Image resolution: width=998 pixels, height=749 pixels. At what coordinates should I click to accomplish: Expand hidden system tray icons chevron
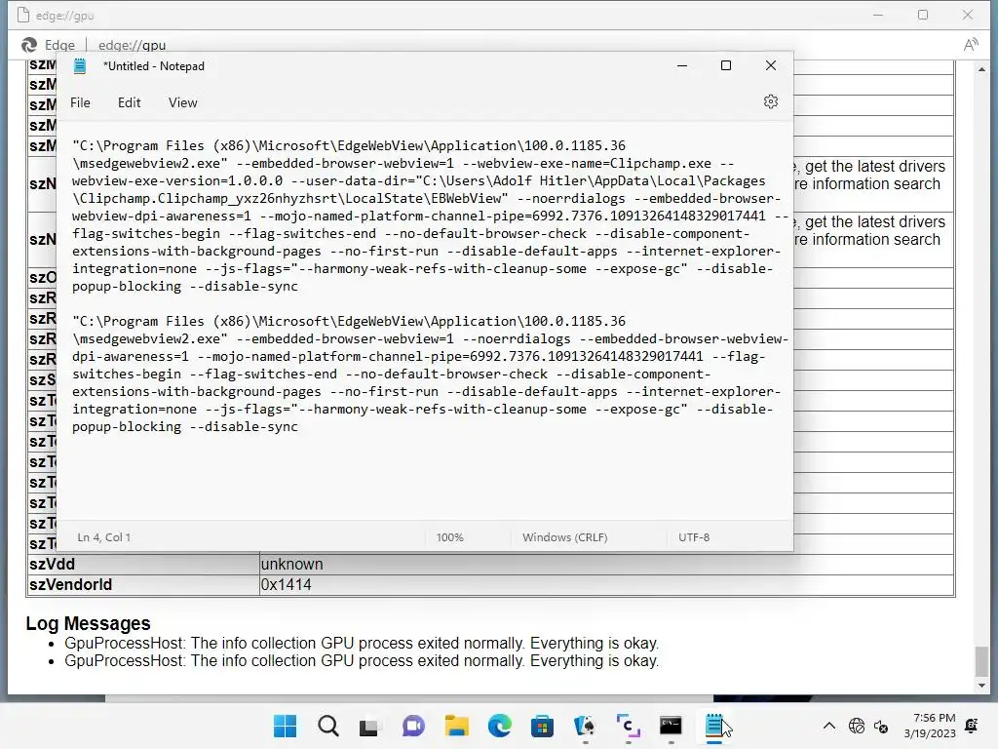tap(828, 726)
